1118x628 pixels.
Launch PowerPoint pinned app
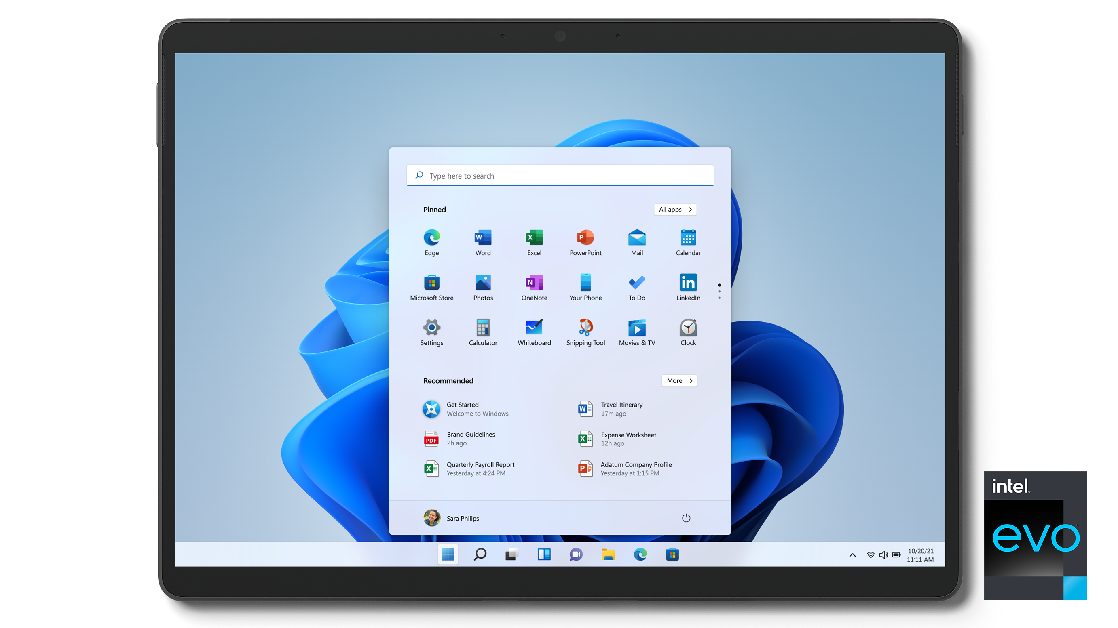point(585,242)
